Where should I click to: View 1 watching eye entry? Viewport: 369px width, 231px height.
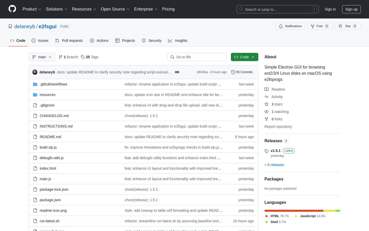tap(276, 112)
